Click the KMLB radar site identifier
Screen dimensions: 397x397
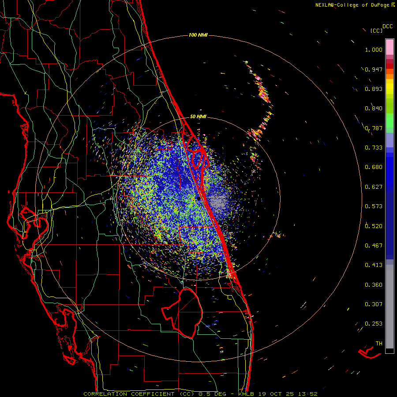[247, 394]
